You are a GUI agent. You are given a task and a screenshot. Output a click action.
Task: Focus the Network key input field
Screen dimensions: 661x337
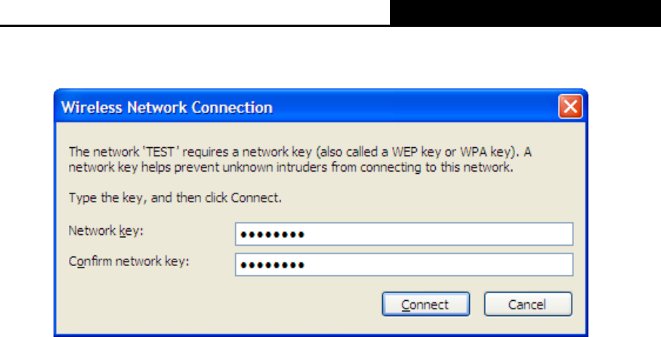click(x=404, y=234)
